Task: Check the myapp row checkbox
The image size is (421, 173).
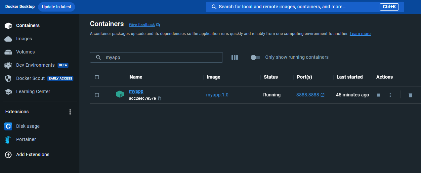Action: click(x=97, y=95)
